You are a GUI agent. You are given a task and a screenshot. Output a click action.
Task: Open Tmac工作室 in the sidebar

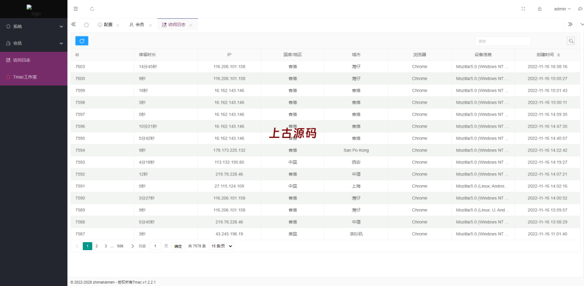[34, 77]
